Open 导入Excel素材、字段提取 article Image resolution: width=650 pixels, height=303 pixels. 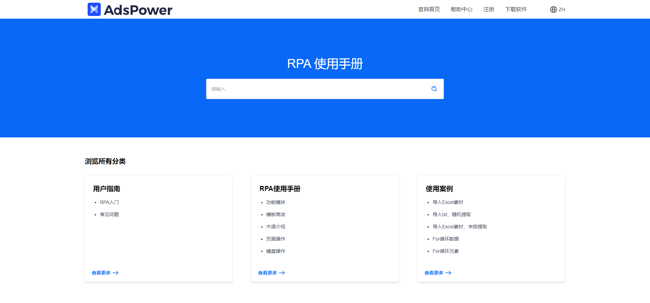pyautogui.click(x=460, y=227)
